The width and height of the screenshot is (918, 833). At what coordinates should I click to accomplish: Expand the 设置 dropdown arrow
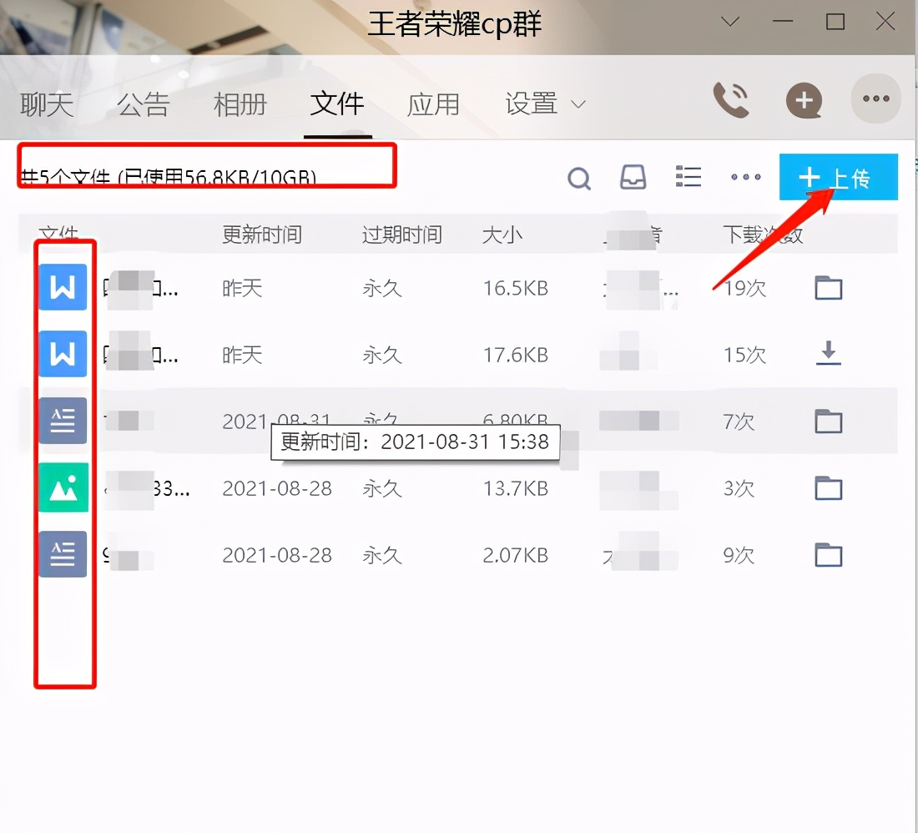[x=578, y=105]
